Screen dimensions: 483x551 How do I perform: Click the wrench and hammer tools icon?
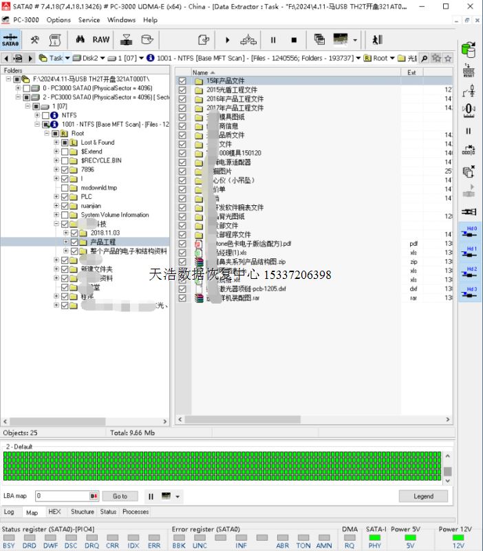pos(34,40)
